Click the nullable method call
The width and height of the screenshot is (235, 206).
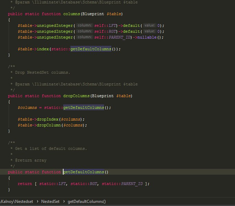click(147, 37)
